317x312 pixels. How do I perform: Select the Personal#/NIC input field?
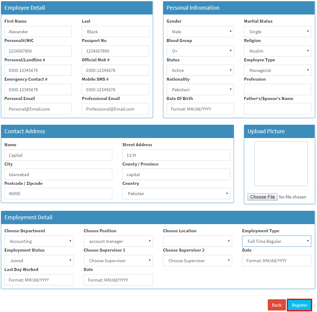(x=38, y=51)
